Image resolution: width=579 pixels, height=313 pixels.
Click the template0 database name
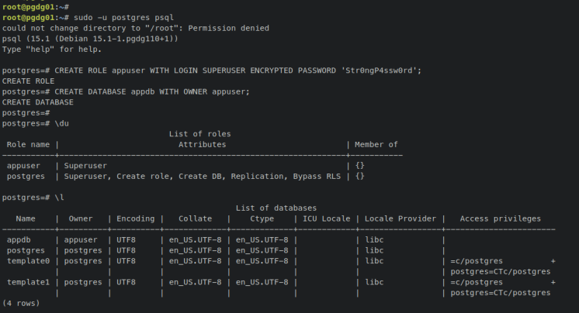28,261
